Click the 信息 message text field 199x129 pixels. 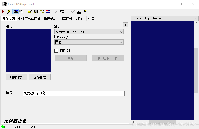pyautogui.click(x=74, y=93)
